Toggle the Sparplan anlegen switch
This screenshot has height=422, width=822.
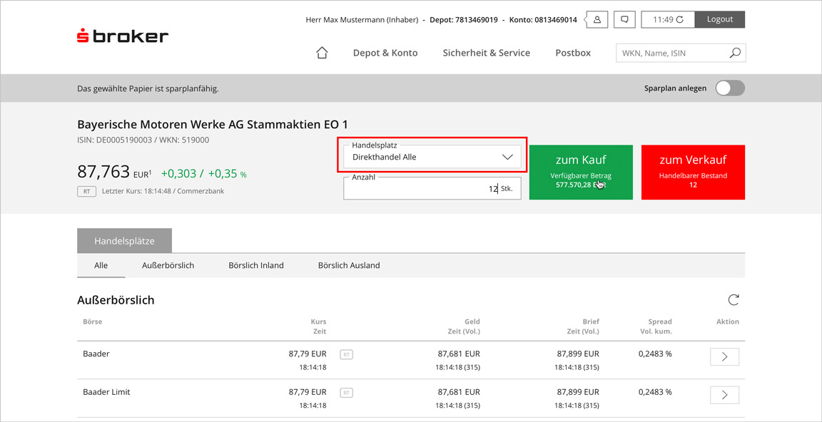click(x=730, y=88)
